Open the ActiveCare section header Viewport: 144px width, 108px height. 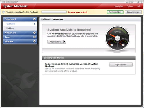click(20, 33)
